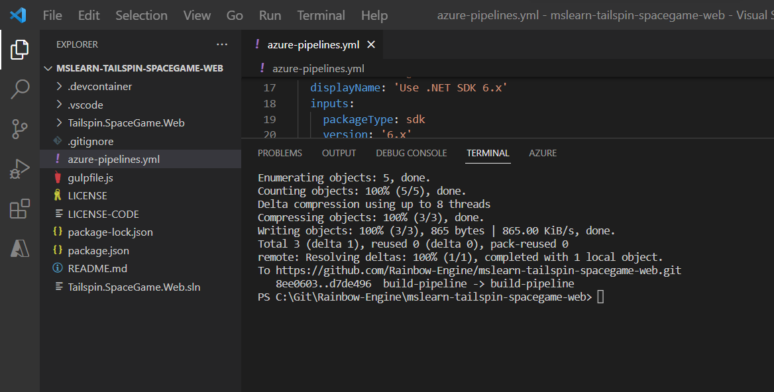Click the package-lock.json braces icon

(58, 232)
